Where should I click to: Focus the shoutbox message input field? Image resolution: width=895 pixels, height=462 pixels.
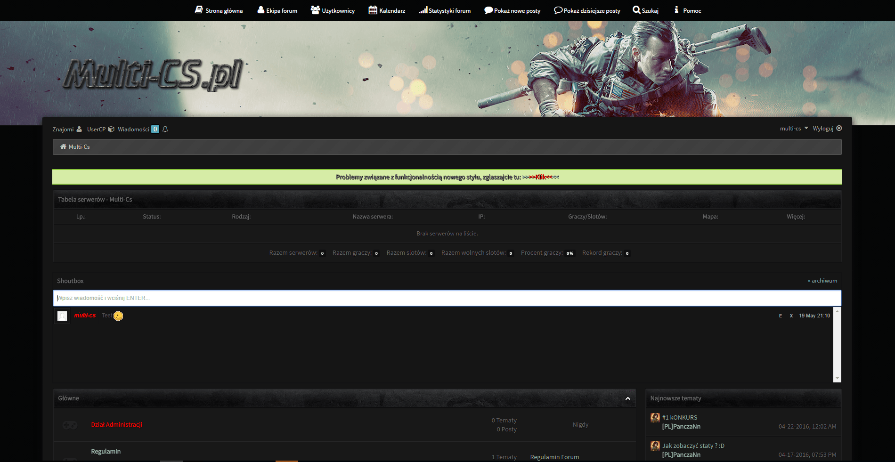point(447,298)
